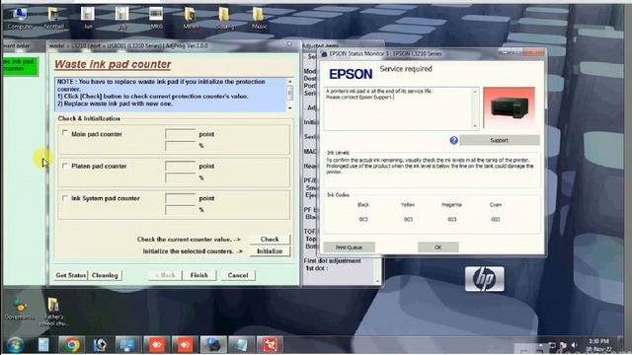Click the second AnyDesk taskbar icon
Viewport: 632px width, 355px height.
(185, 345)
